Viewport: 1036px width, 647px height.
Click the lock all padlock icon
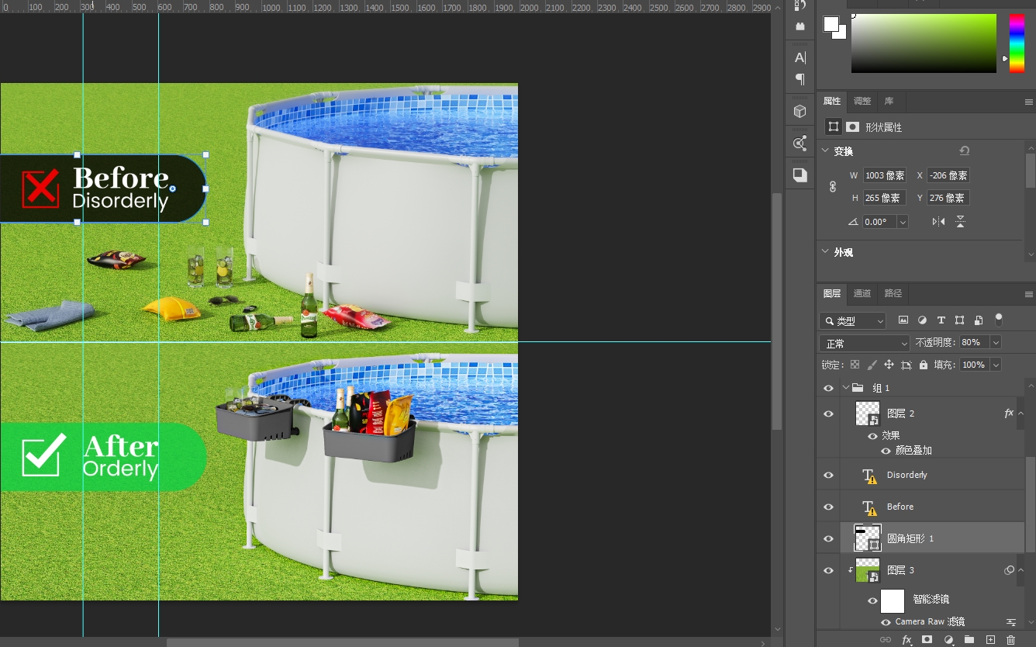[x=923, y=365]
